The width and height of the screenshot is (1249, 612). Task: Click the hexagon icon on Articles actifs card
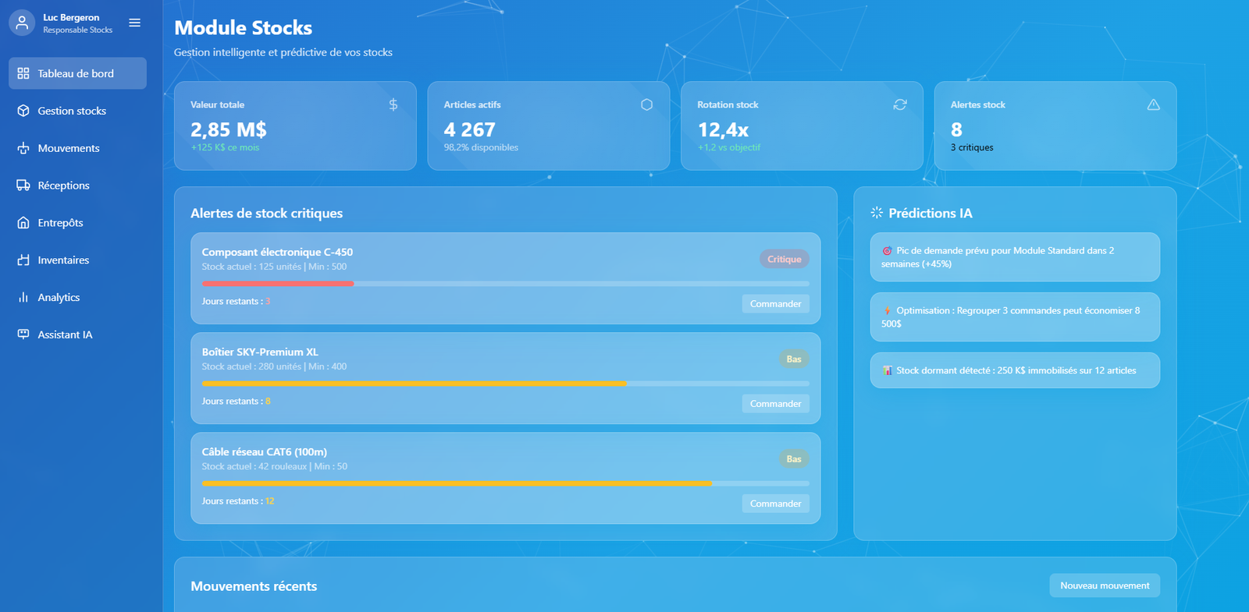pyautogui.click(x=646, y=104)
